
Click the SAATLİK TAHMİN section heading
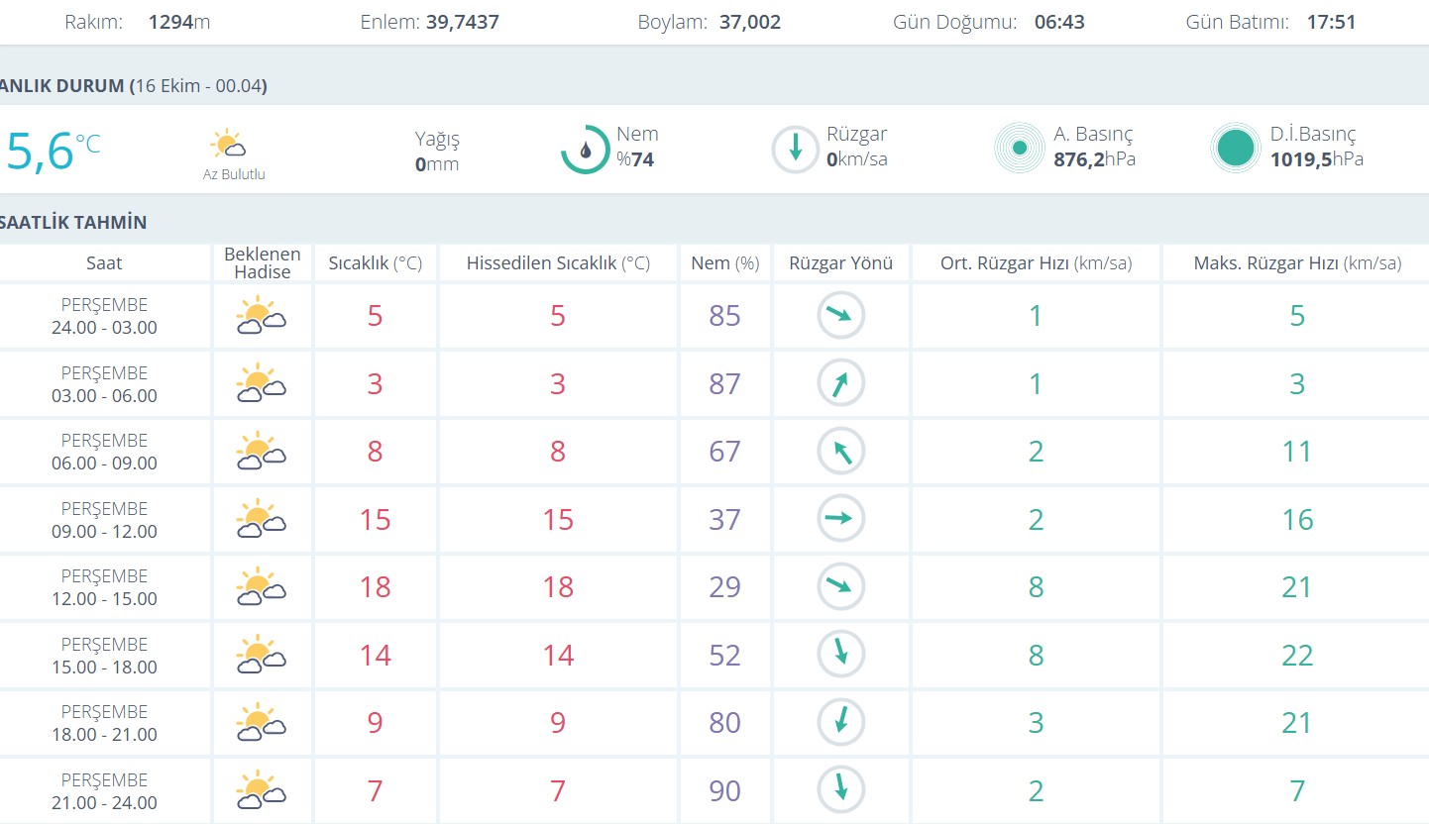73,223
